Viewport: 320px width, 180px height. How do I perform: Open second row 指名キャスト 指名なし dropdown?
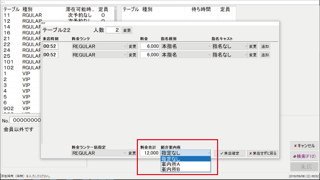point(229,55)
